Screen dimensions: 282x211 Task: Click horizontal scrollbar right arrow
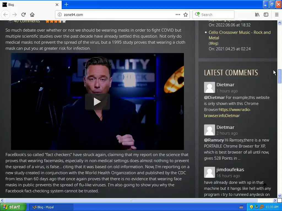click(x=275, y=200)
